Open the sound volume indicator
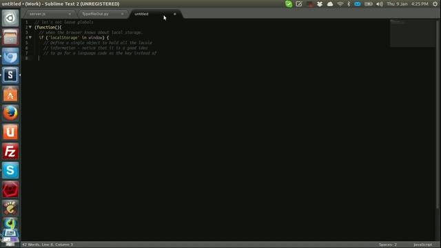Screen dimensions: 441x248 [x=380, y=4]
